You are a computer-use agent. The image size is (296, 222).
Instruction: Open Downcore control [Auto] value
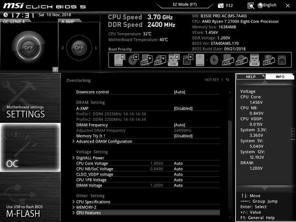tap(179, 92)
